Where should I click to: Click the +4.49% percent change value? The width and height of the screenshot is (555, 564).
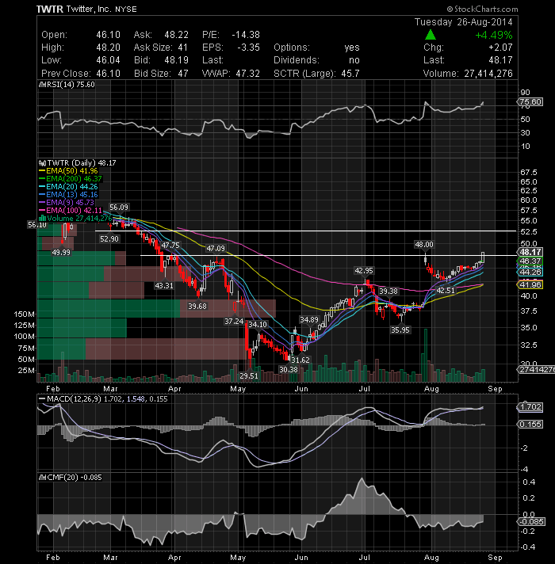494,35
